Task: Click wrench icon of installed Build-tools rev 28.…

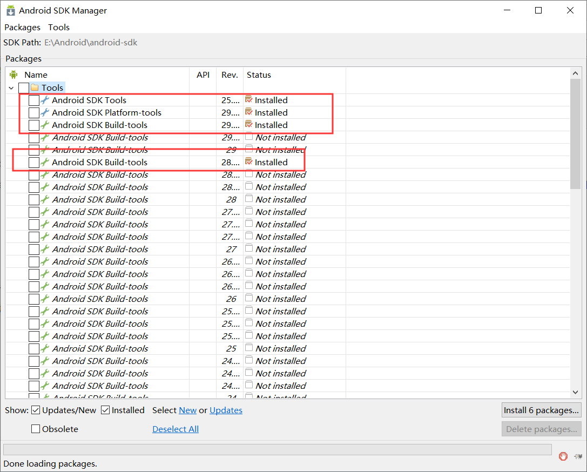Action: tap(45, 162)
